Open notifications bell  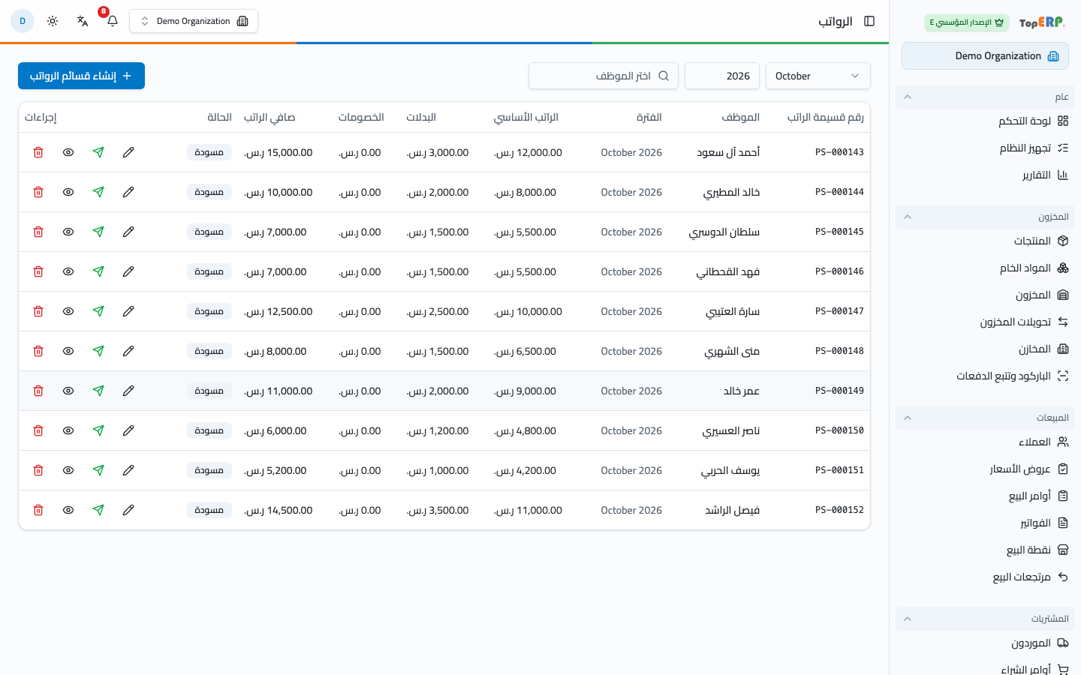click(x=113, y=21)
